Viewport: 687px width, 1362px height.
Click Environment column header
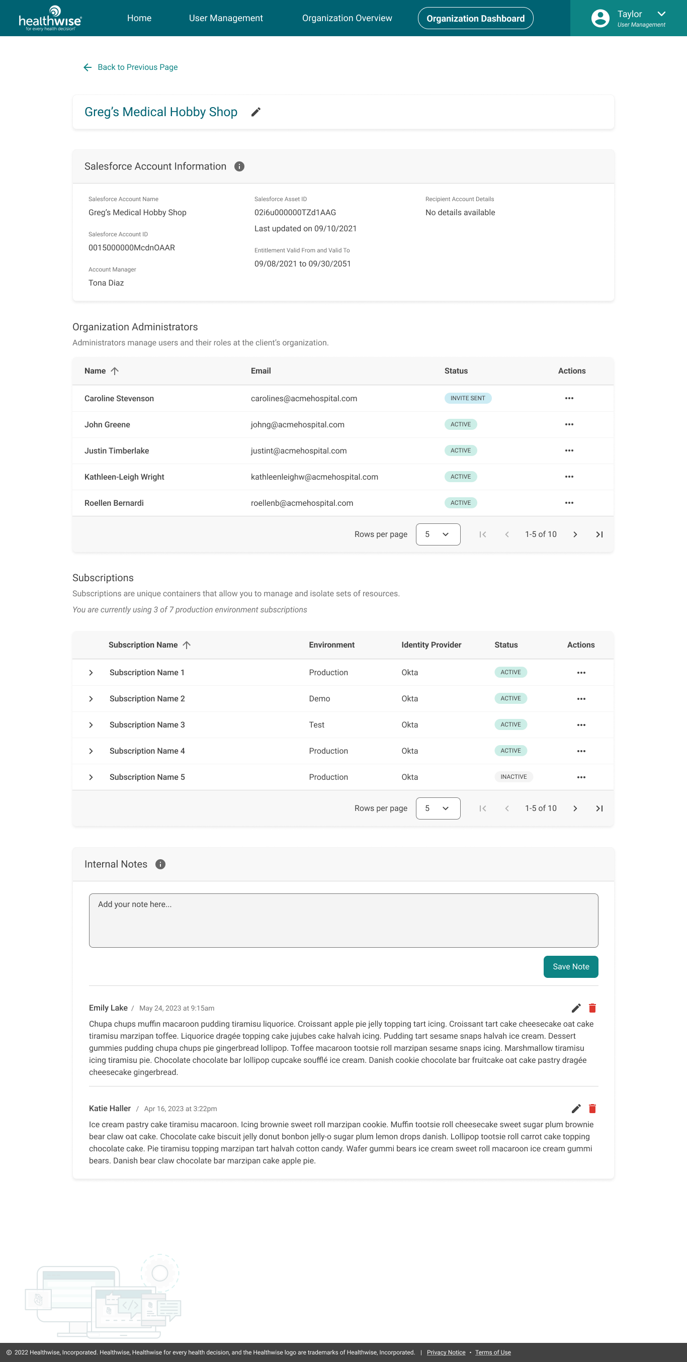coord(331,645)
